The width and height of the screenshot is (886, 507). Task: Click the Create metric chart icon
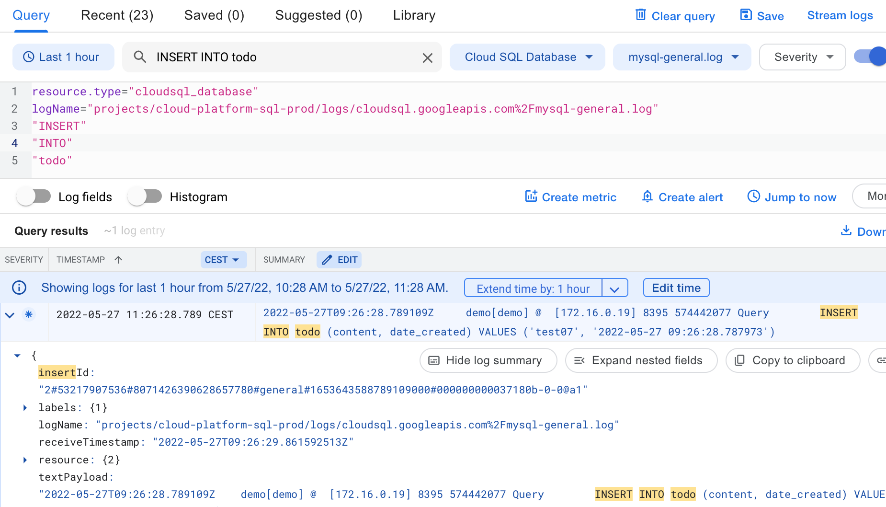point(531,196)
